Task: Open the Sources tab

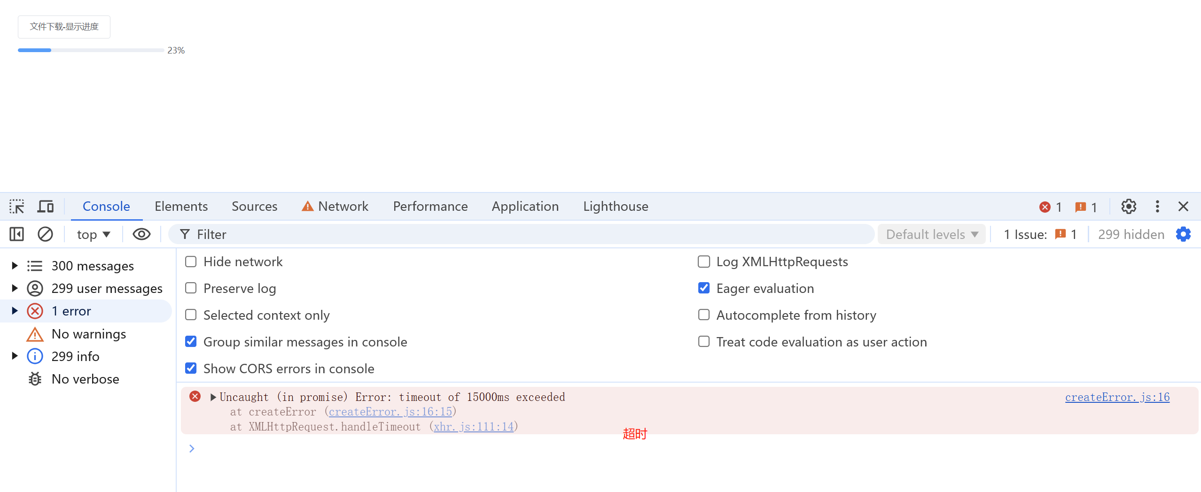Action: (x=254, y=207)
